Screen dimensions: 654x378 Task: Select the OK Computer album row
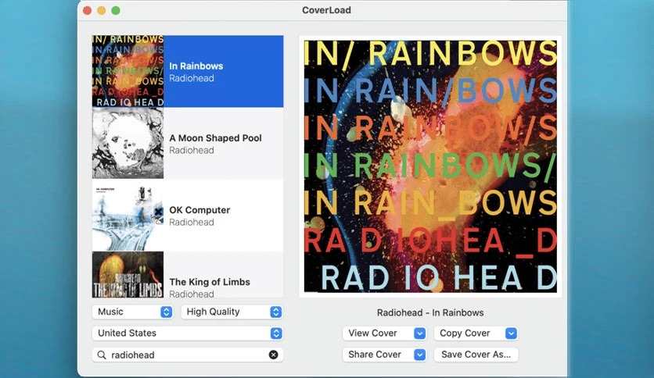[188, 216]
